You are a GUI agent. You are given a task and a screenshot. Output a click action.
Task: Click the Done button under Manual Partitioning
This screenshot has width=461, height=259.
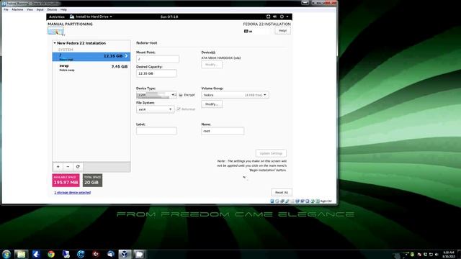pyautogui.click(x=55, y=30)
